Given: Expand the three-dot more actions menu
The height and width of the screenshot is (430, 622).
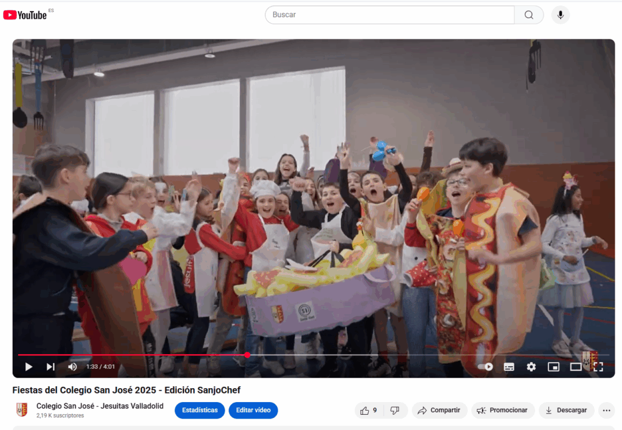Looking at the screenshot, I should [x=606, y=411].
